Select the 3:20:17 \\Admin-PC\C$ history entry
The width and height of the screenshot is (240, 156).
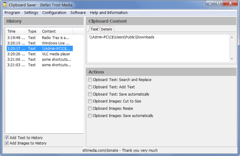(40, 48)
